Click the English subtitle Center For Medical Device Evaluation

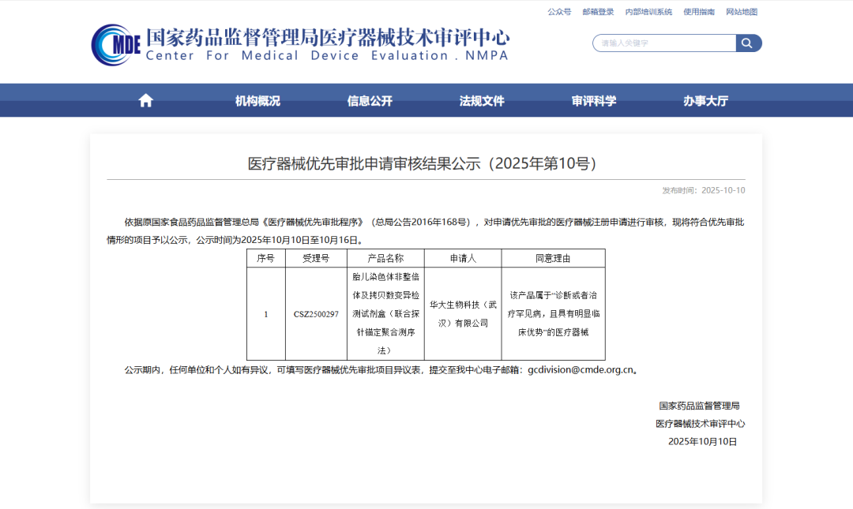(327, 55)
